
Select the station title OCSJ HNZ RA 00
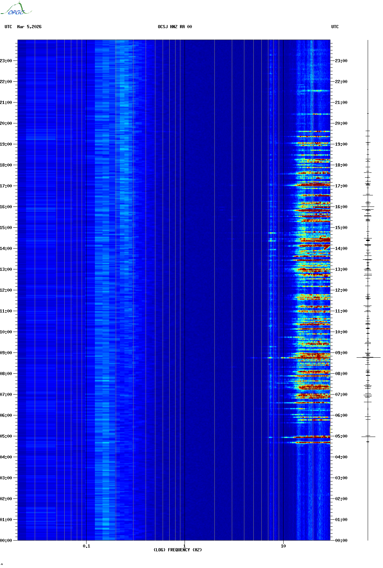[x=175, y=27]
